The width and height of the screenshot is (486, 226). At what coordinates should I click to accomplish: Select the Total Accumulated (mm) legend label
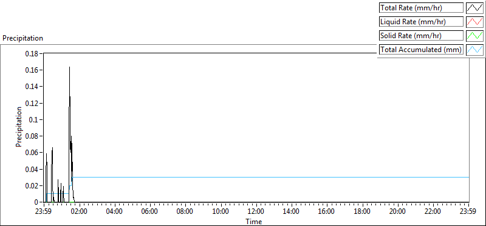click(421, 50)
